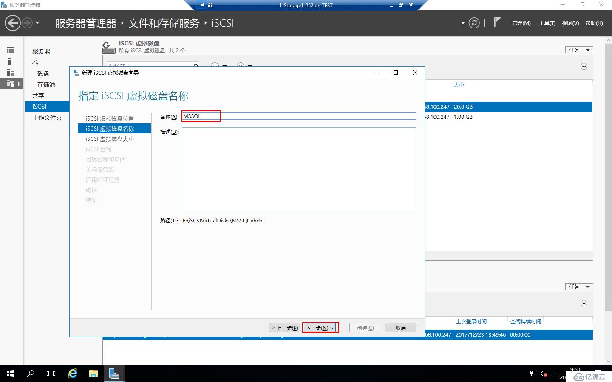Open the Windows Start button
This screenshot has height=382, width=612.
pyautogui.click(x=10, y=374)
